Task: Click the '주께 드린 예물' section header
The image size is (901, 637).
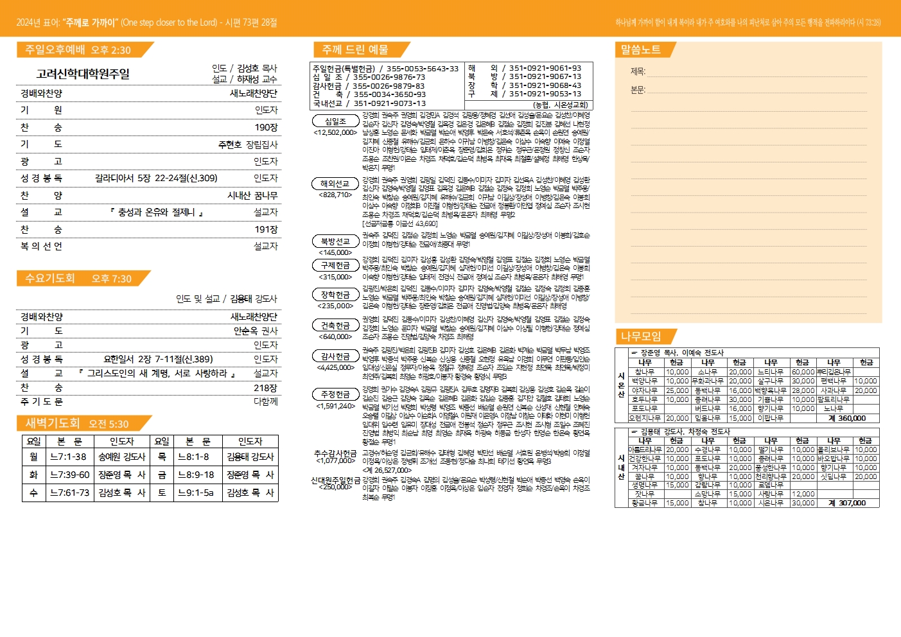Action: click(362, 49)
